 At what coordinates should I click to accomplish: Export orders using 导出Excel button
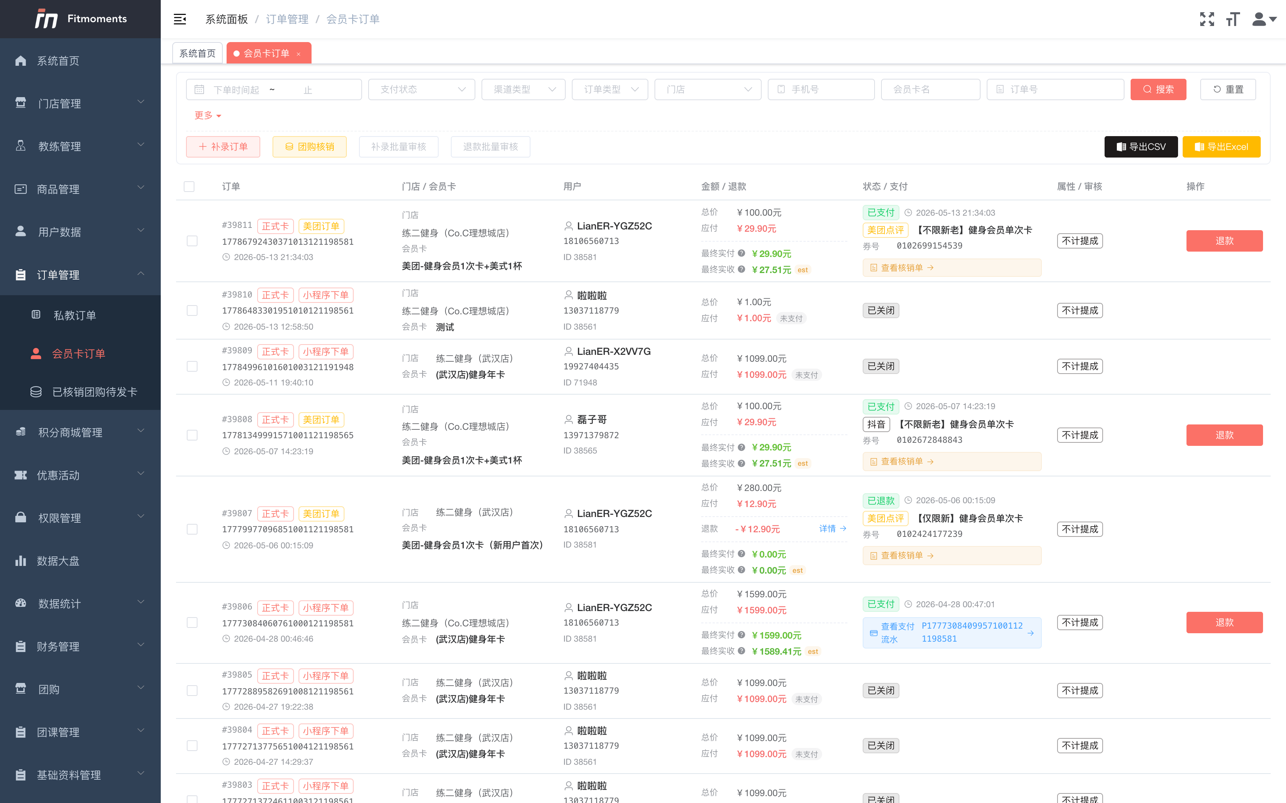point(1221,146)
